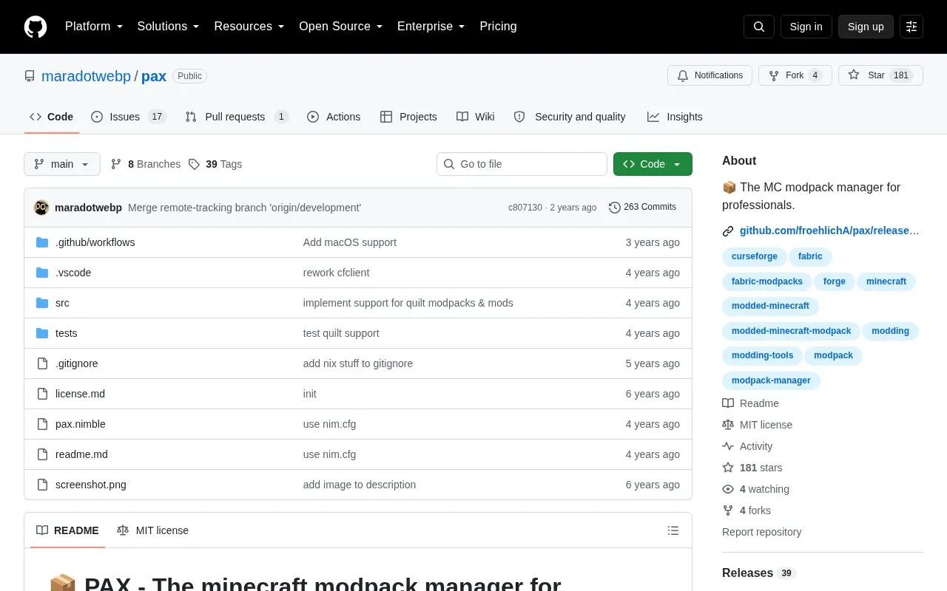Open the main branch selector dropdown

[x=62, y=164]
